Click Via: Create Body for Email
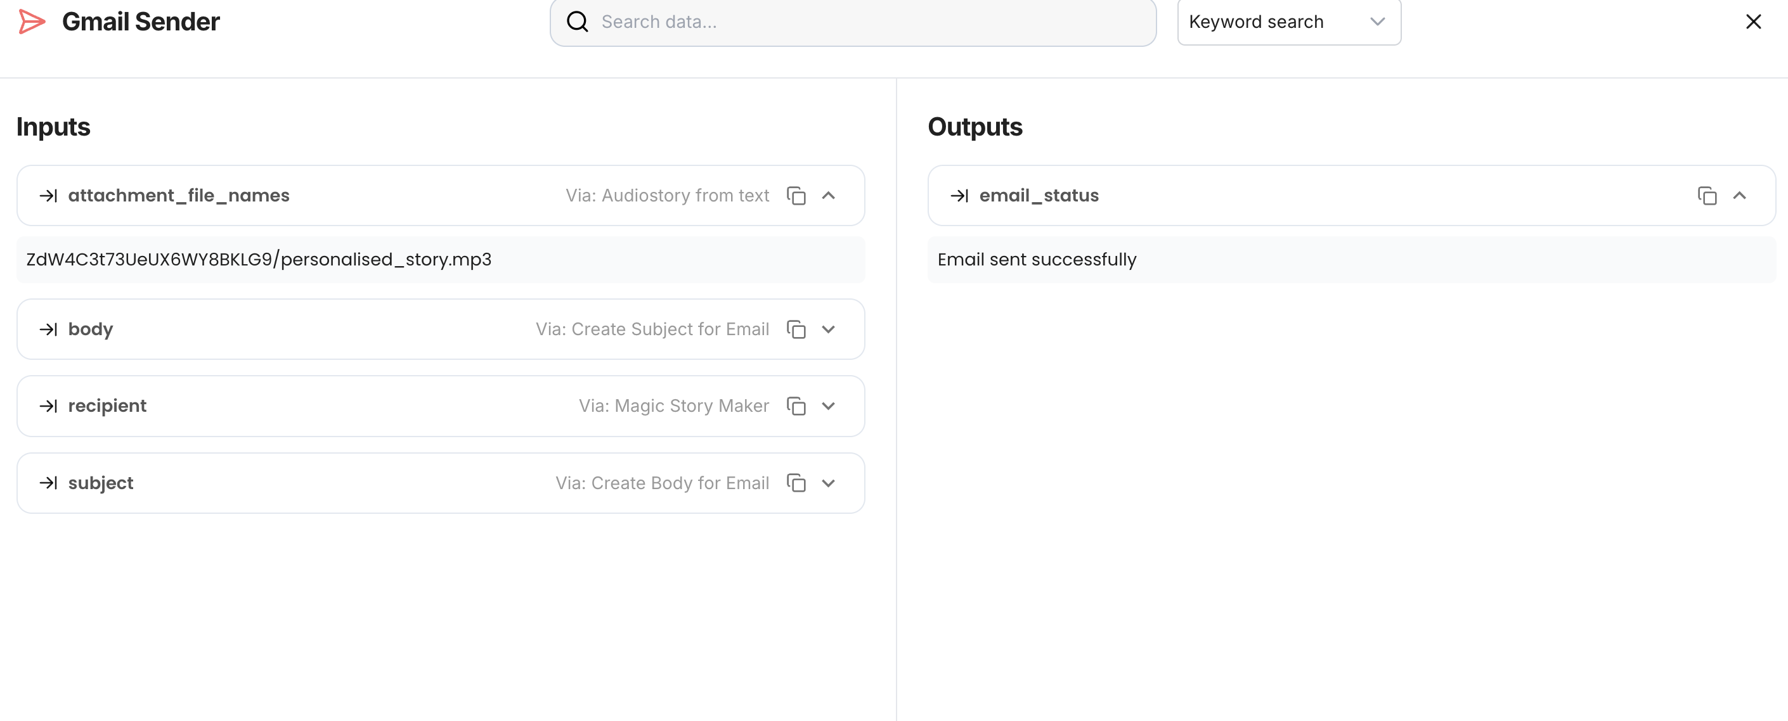Screen dimensions: 1788x721 pyautogui.click(x=662, y=483)
